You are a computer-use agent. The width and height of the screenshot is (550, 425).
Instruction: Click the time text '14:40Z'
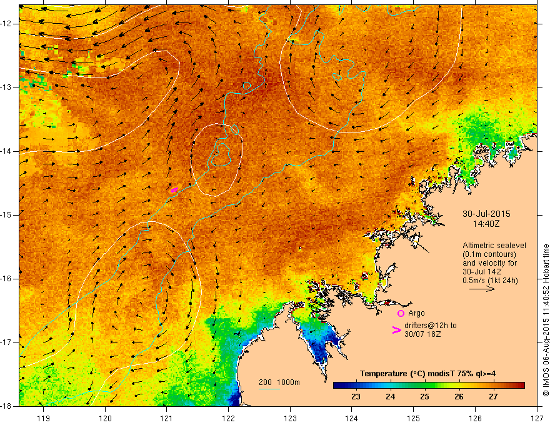point(486,224)
